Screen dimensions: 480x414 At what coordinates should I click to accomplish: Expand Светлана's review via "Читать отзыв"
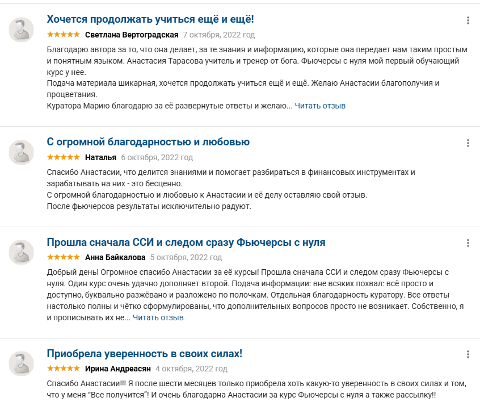[320, 106]
